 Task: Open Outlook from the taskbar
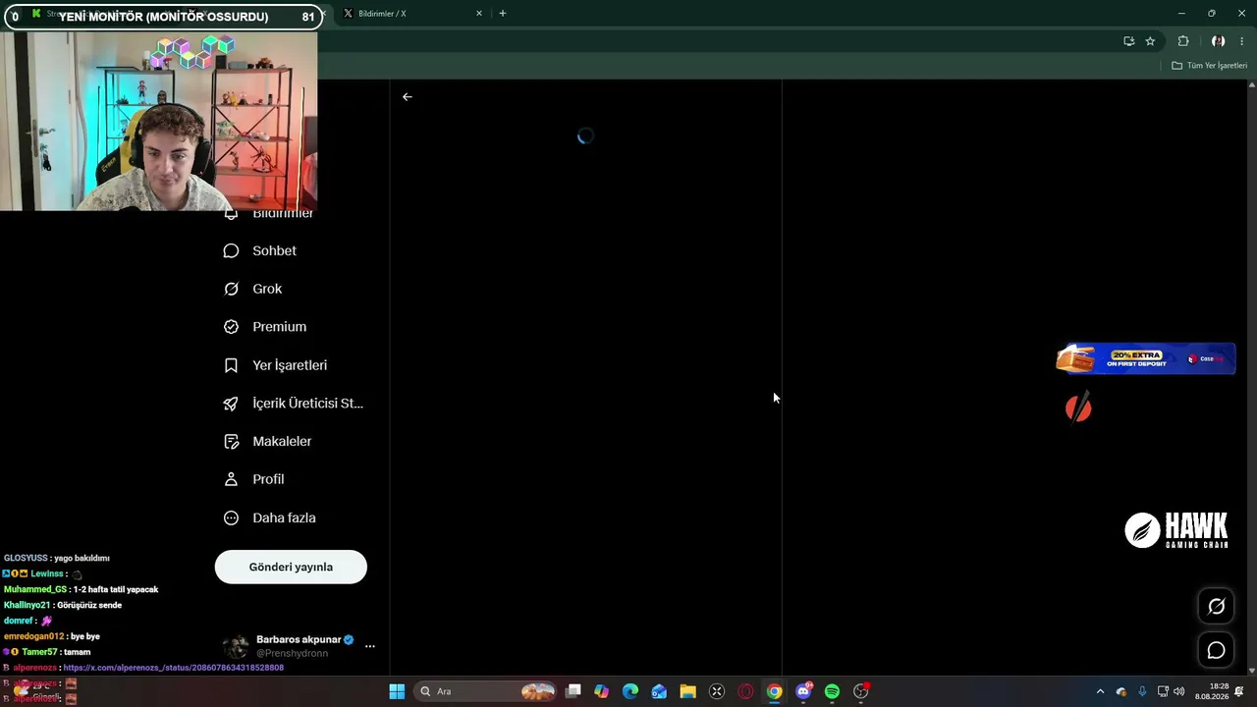pyautogui.click(x=659, y=691)
